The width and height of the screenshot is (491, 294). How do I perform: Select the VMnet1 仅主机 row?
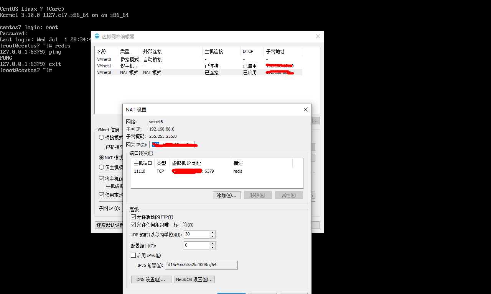coord(199,66)
